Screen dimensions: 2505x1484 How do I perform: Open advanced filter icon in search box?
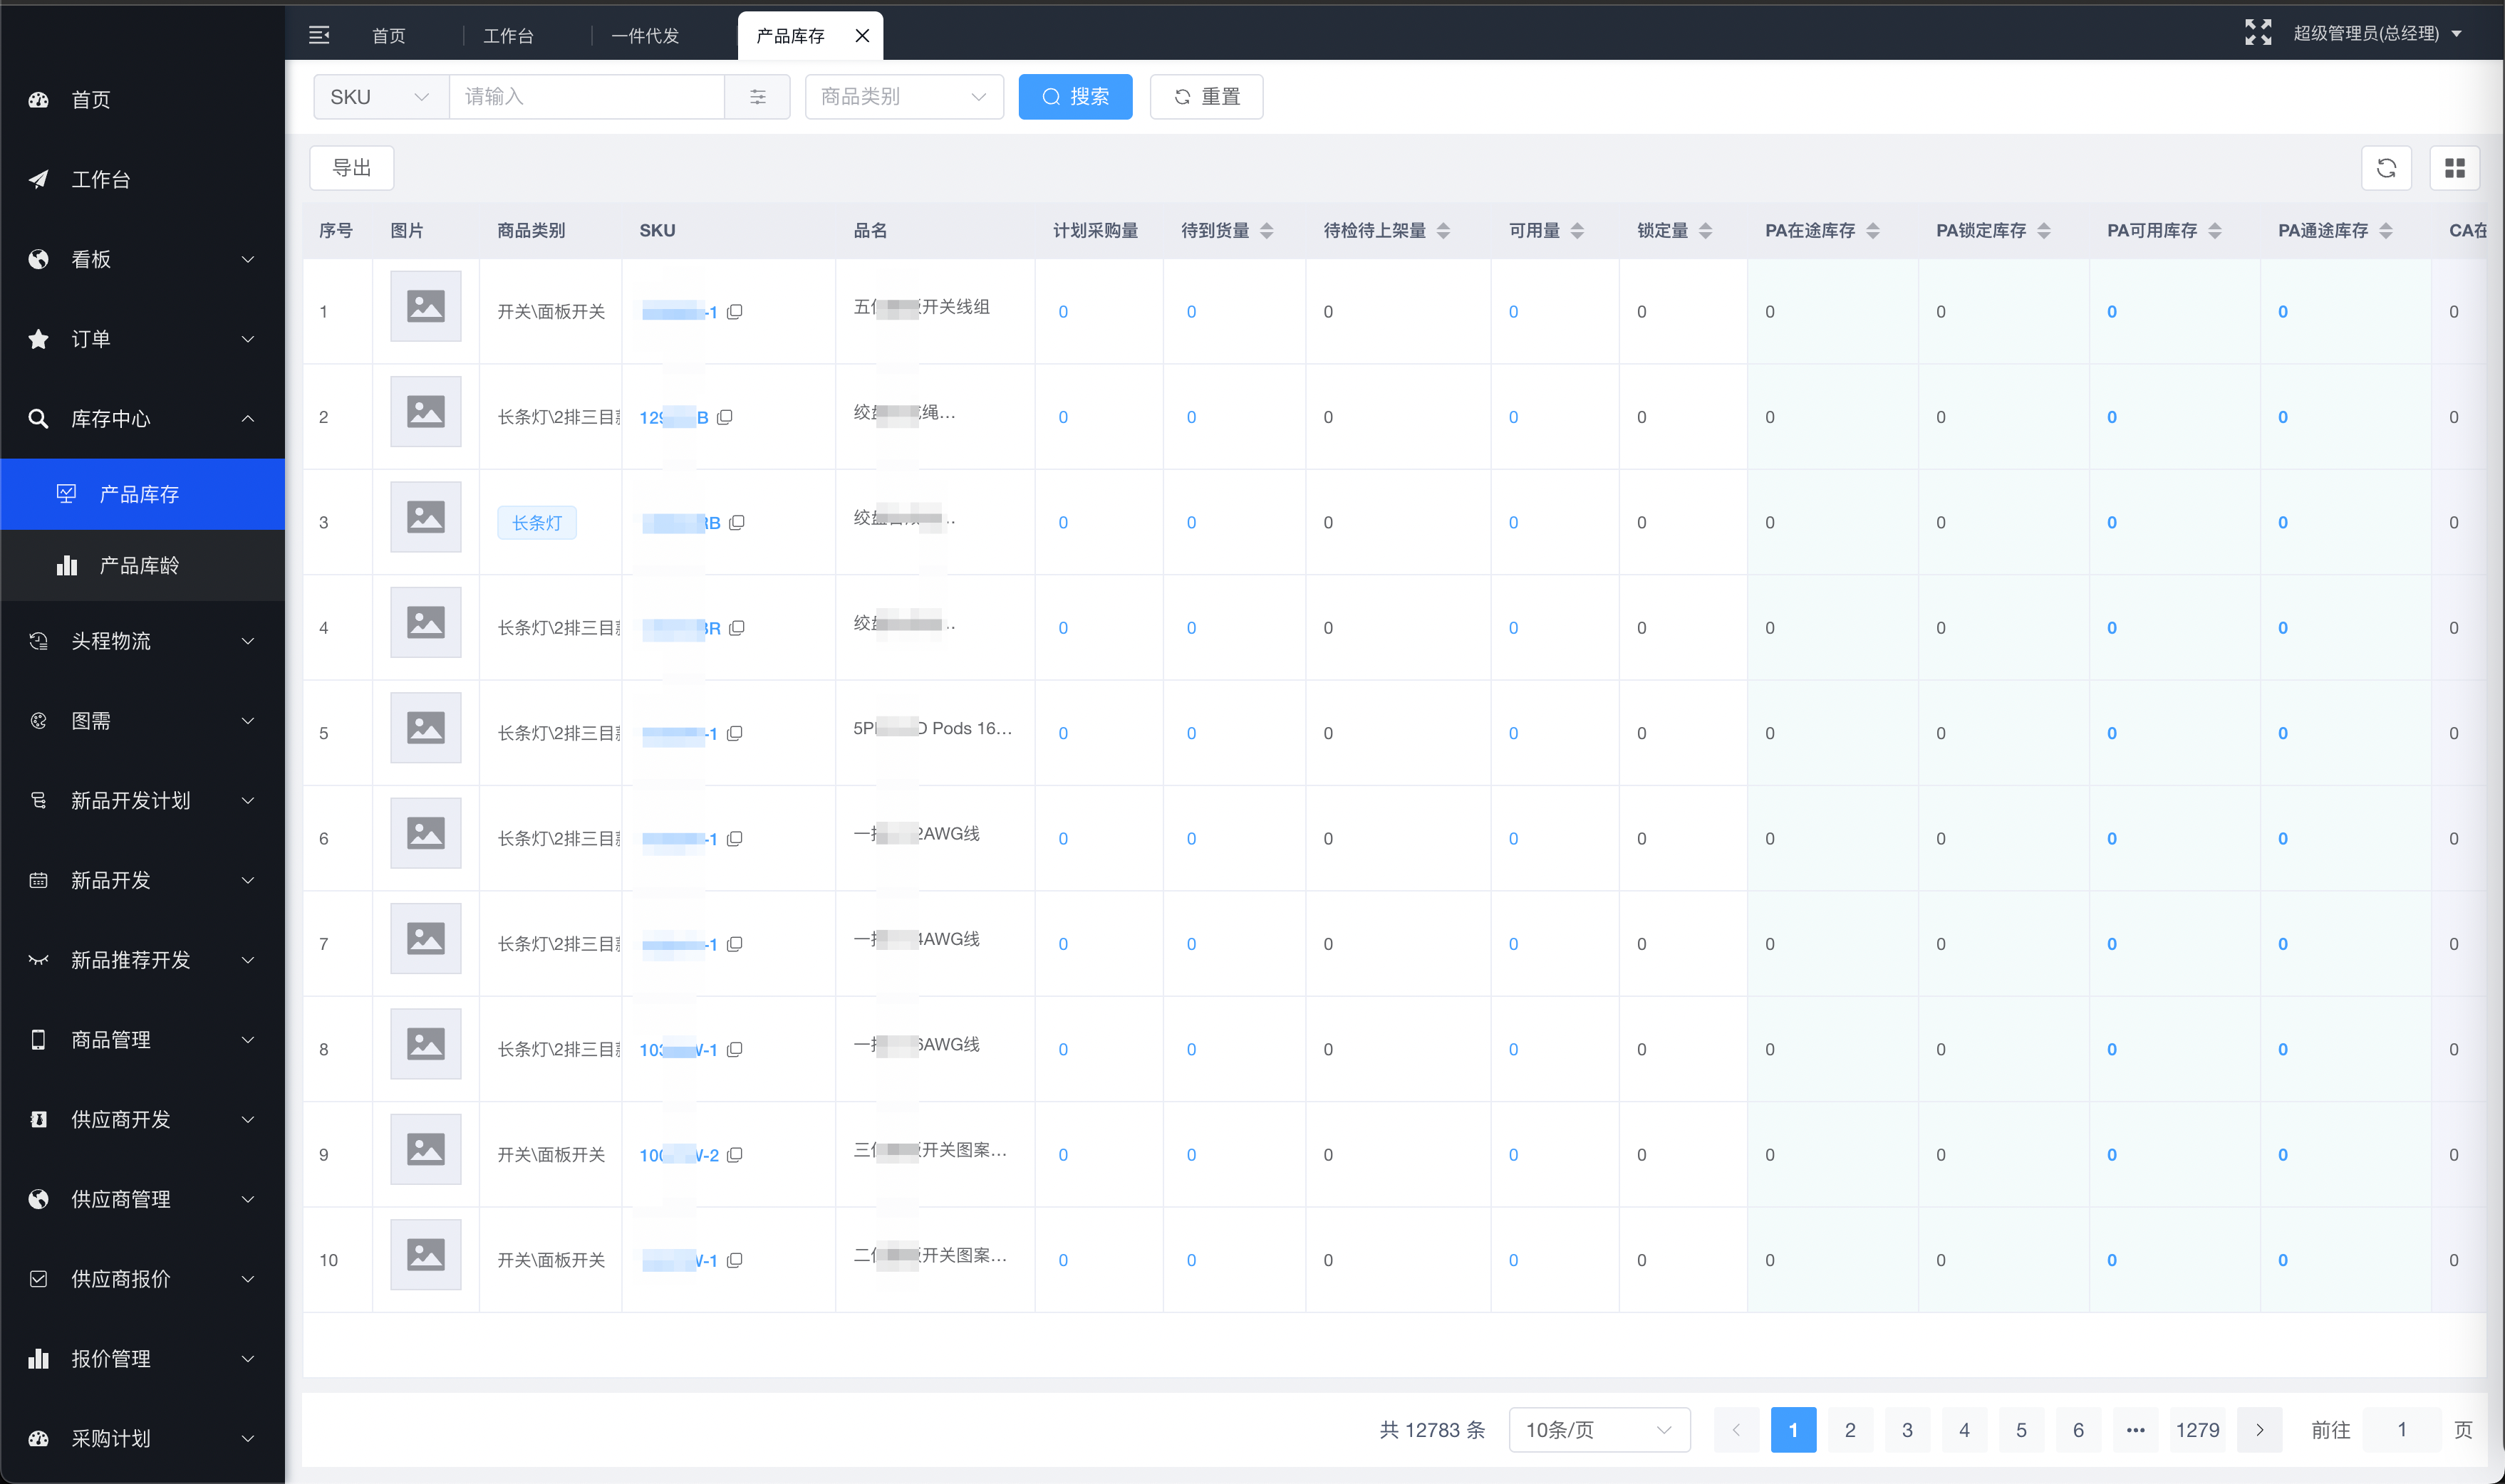(757, 97)
